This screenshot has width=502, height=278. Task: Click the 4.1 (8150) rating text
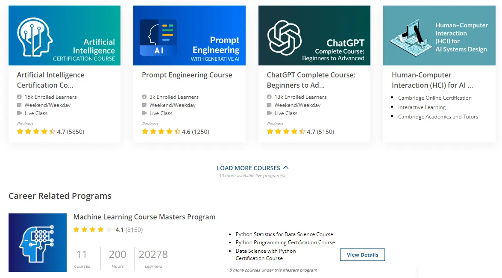pos(129,230)
